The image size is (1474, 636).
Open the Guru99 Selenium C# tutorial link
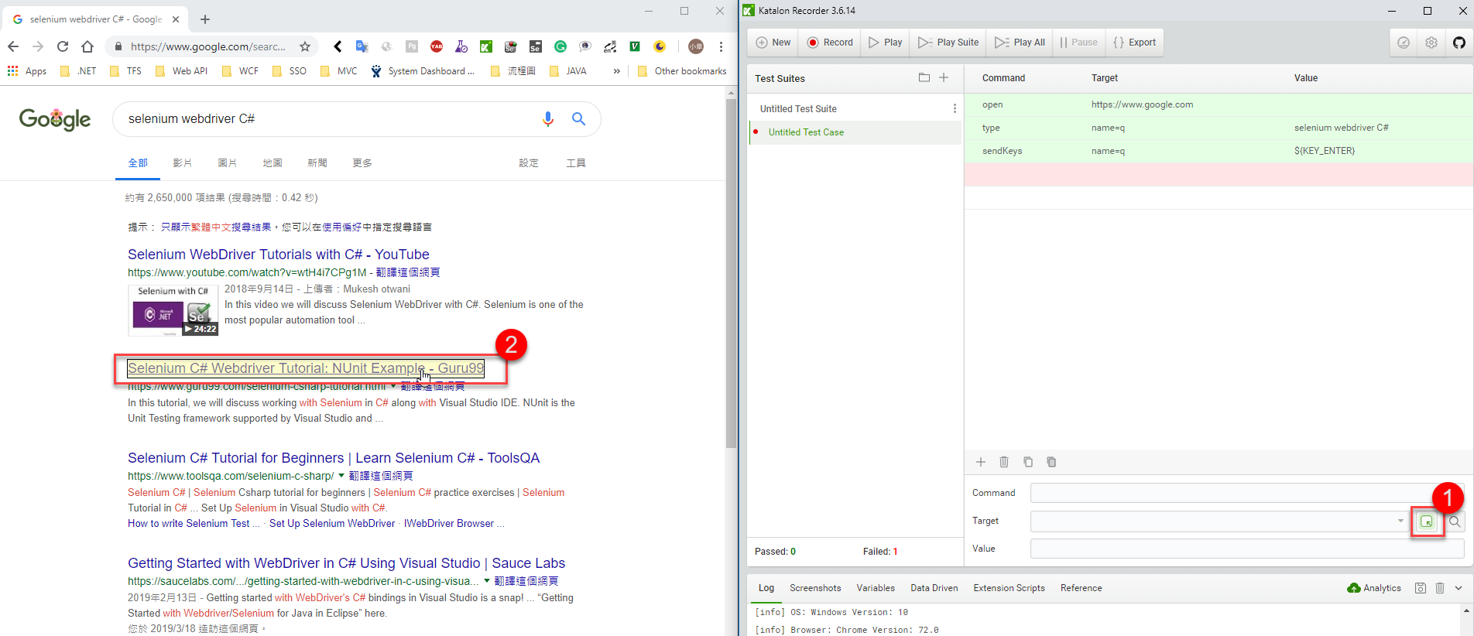[x=306, y=368]
